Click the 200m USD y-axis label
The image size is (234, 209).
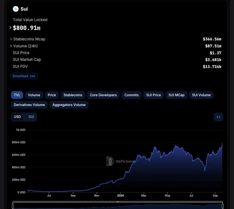19,180
